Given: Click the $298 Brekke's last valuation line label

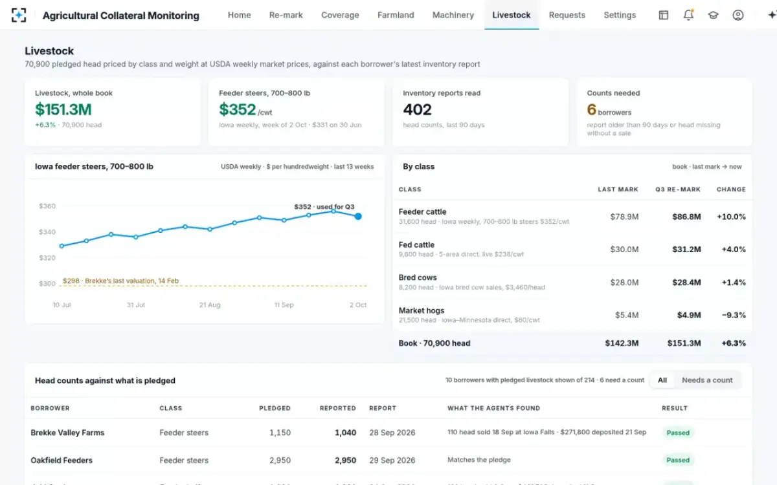Looking at the screenshot, I should pyautogui.click(x=120, y=281).
